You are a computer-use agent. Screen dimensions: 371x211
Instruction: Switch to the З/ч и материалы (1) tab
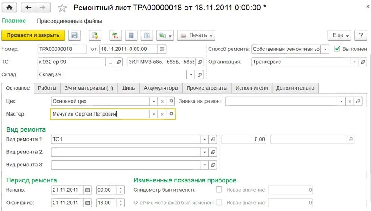point(89,88)
